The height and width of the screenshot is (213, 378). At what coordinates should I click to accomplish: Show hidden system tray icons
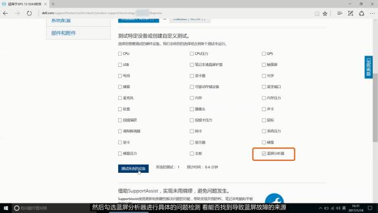(320, 208)
